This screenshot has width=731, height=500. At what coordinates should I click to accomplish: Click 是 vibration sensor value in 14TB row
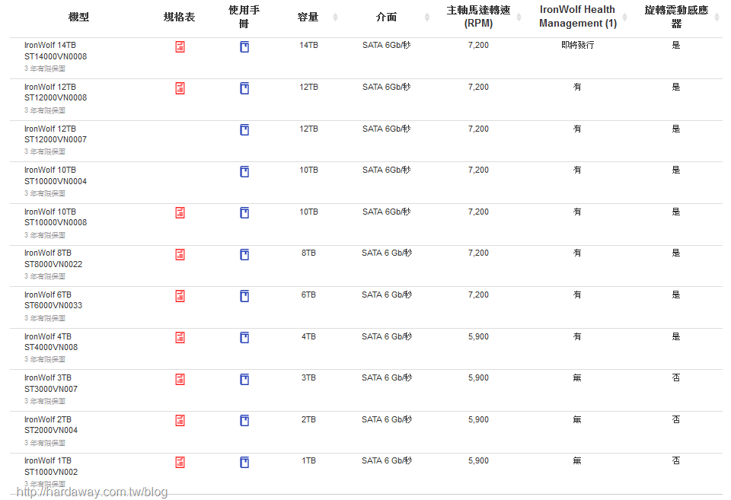(x=676, y=45)
